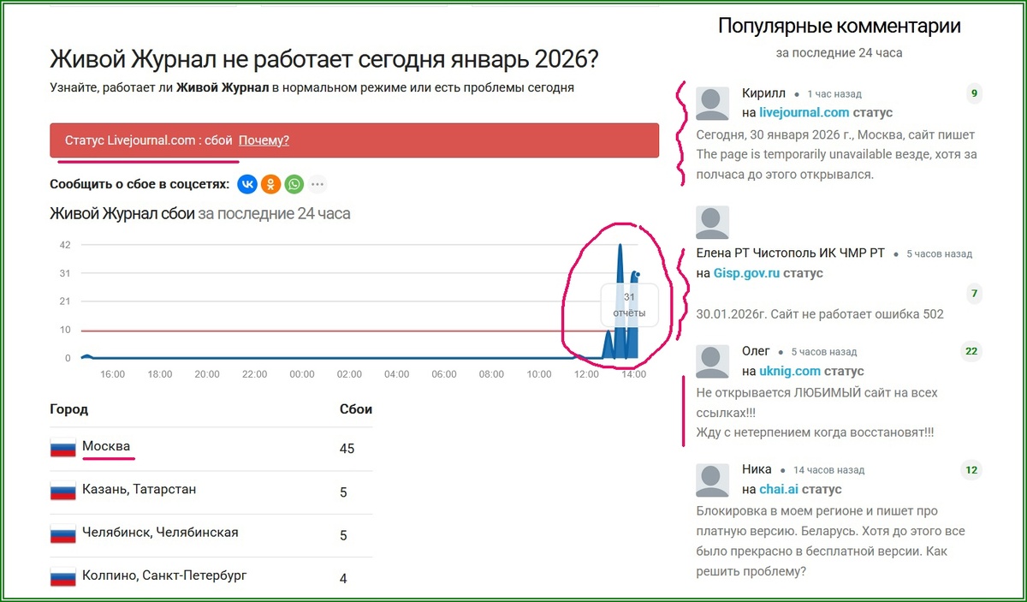Image resolution: width=1027 pixels, height=602 pixels.
Task: Share the outage via the VK icon
Action: [x=246, y=183]
